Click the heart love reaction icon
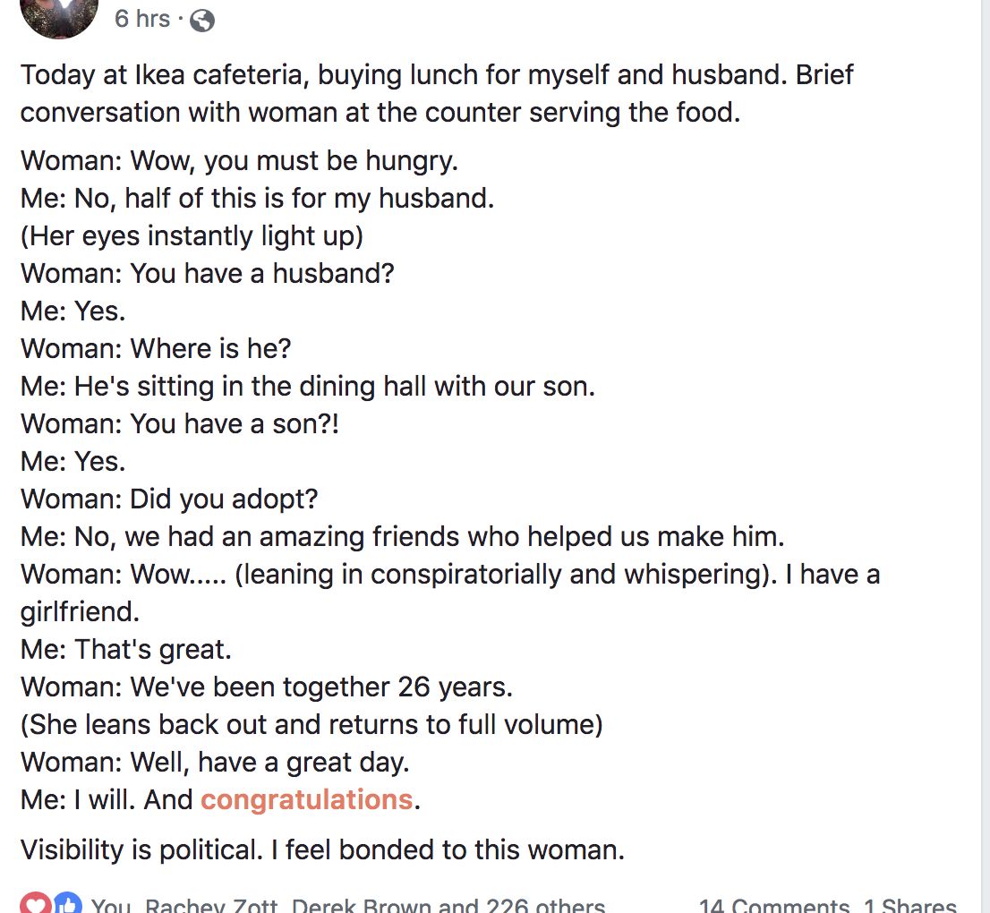 (x=37, y=903)
